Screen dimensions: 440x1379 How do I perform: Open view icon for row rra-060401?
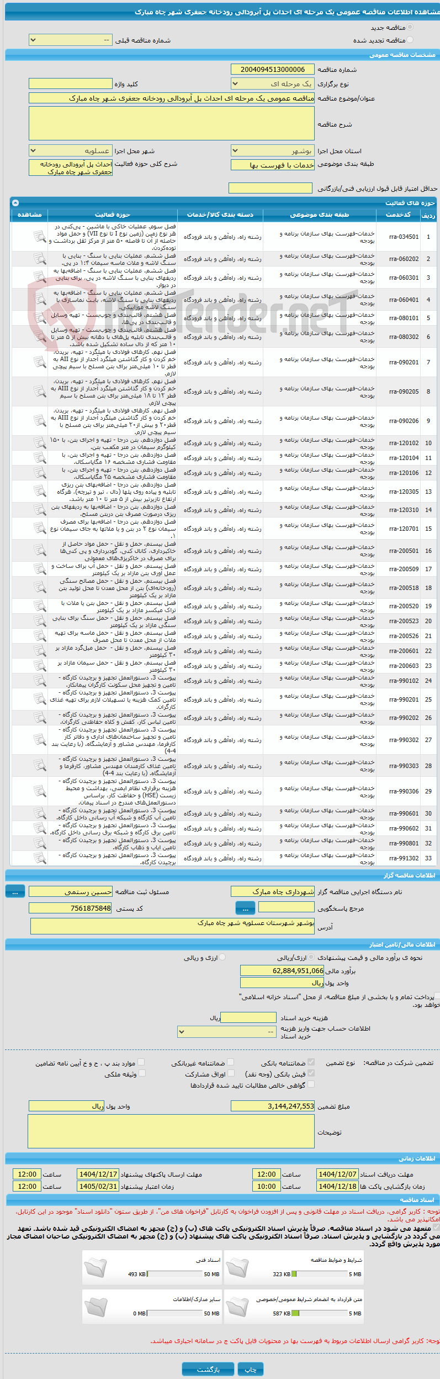tap(39, 300)
